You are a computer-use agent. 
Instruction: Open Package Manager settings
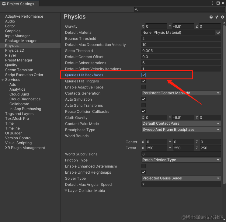(x=21, y=41)
